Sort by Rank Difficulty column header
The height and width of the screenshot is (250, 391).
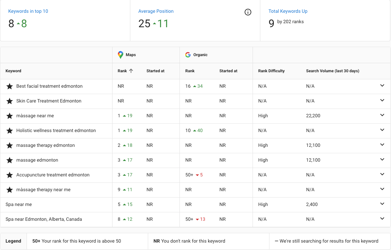(271, 71)
